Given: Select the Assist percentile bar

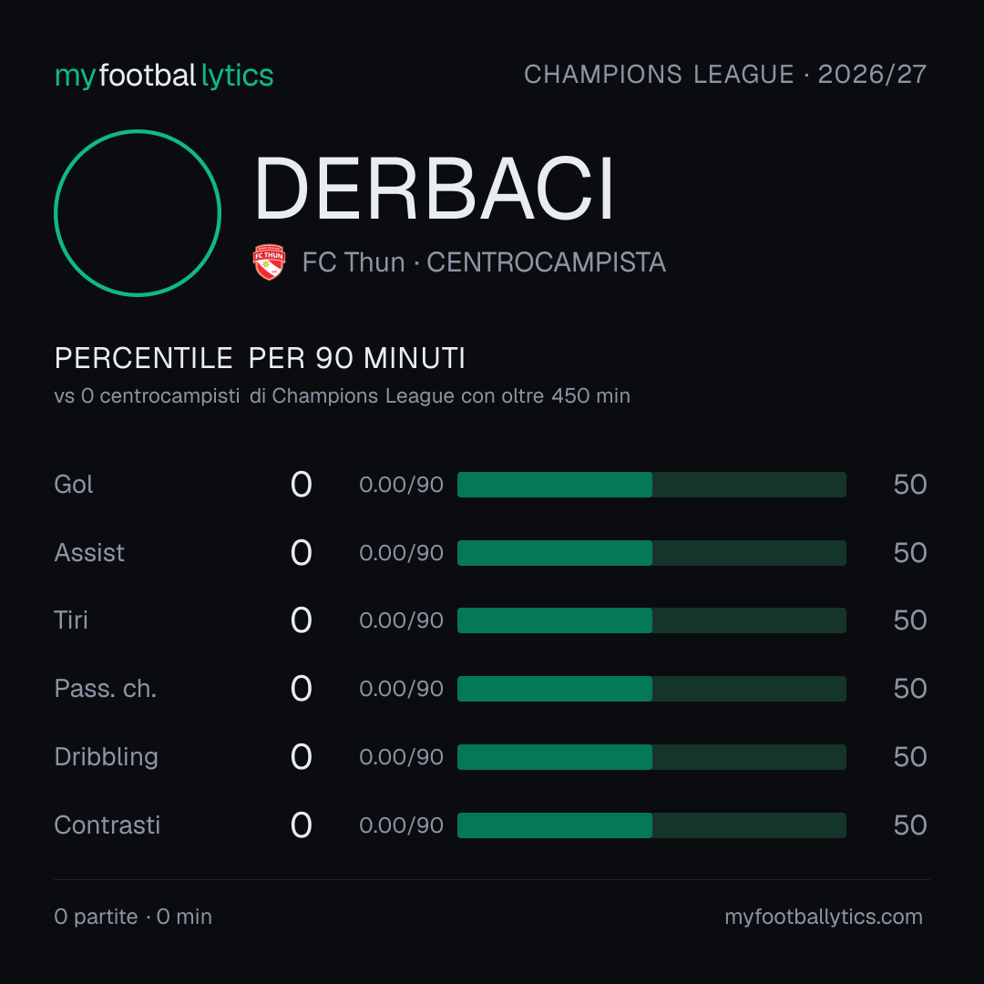Looking at the screenshot, I should coord(651,553).
